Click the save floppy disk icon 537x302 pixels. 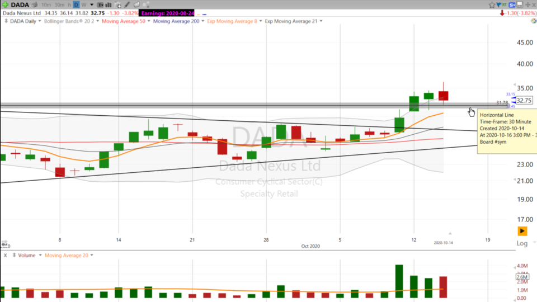click(x=520, y=4)
